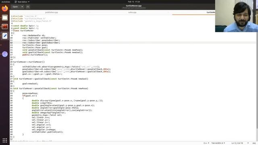Image resolution: width=258 pixels, height=145 pixels.
Task: Open the status bar arrow after Ln, Col
Action: coord(248,143)
